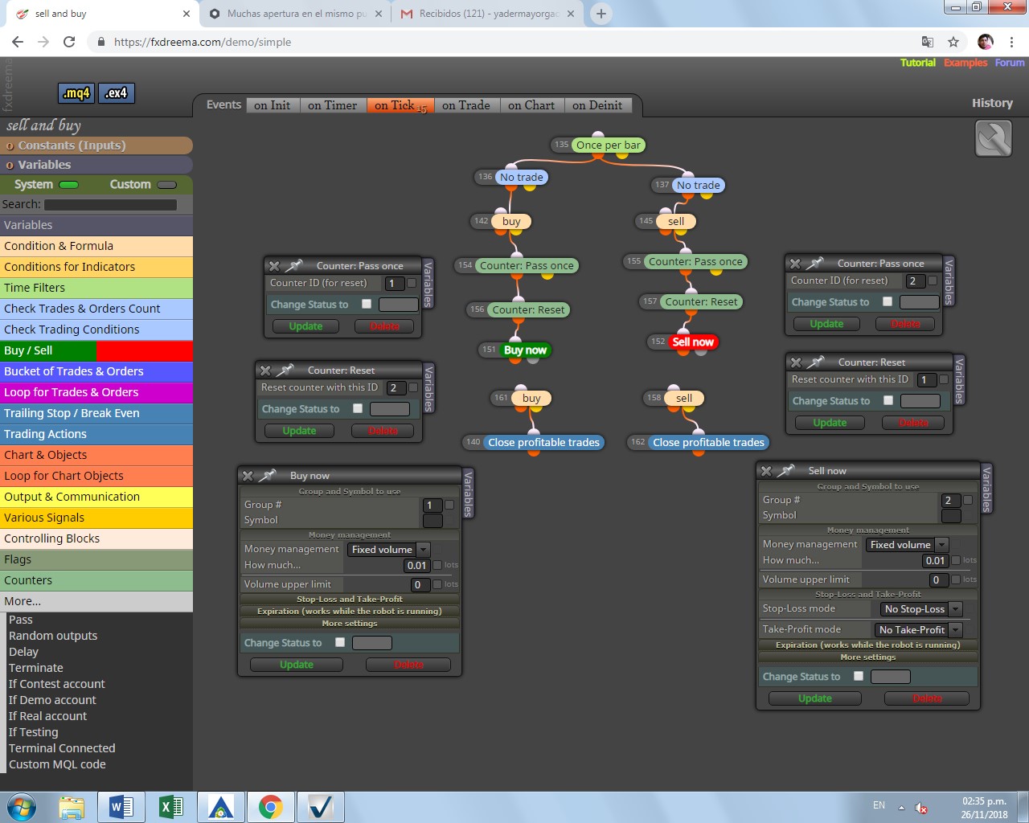Image resolution: width=1029 pixels, height=823 pixels.
Task: Expand Expiration section in Buy now panel
Action: [x=349, y=611]
